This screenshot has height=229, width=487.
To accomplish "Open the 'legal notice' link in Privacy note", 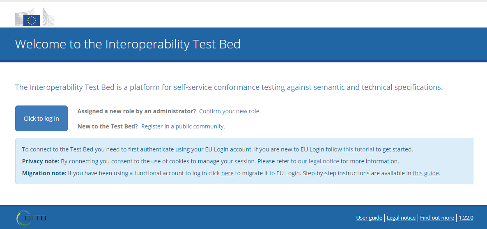I will click(x=324, y=161).
